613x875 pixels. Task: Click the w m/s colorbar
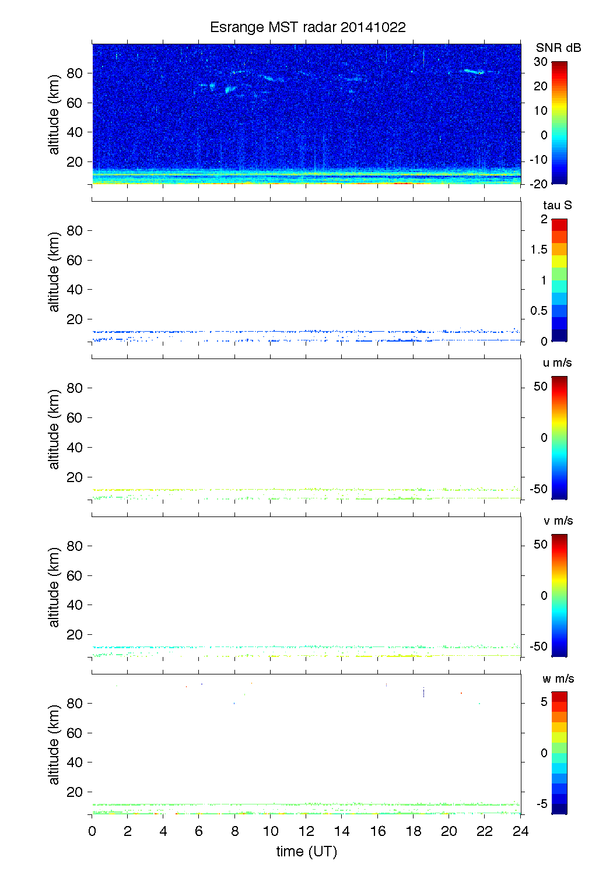559,753
